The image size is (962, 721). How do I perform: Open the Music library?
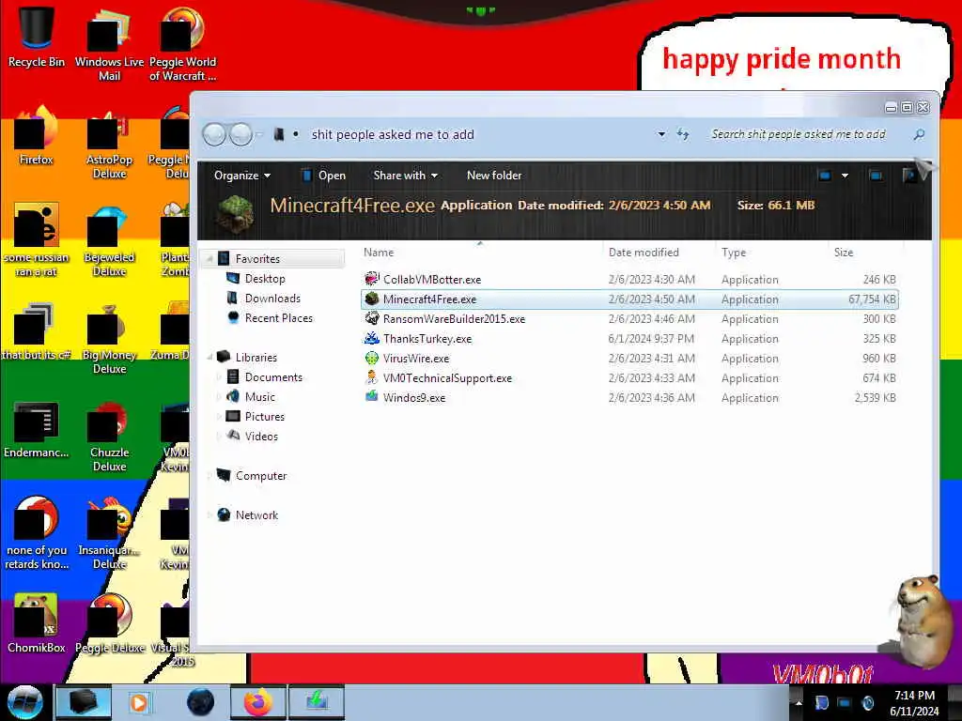point(251,397)
